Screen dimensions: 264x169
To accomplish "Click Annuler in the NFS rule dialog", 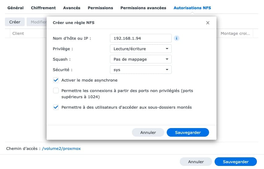I will click(x=148, y=132).
